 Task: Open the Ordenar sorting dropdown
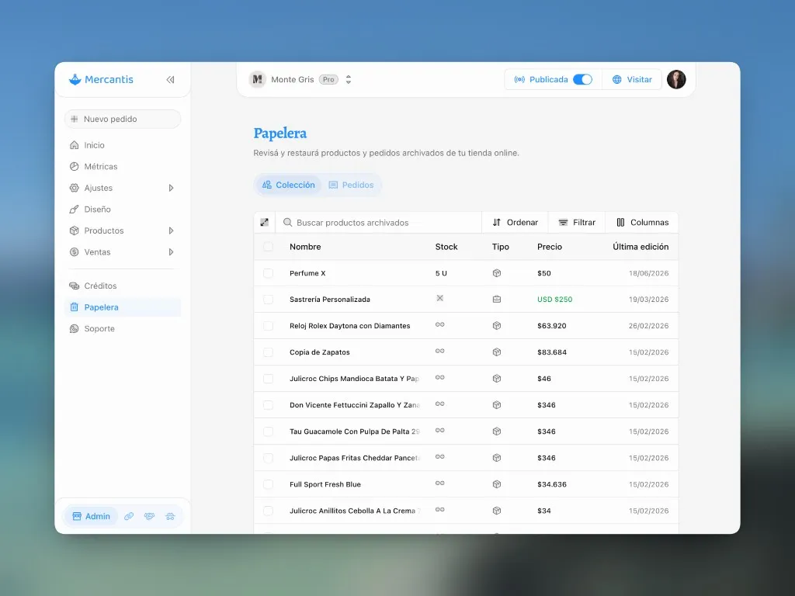[516, 223]
